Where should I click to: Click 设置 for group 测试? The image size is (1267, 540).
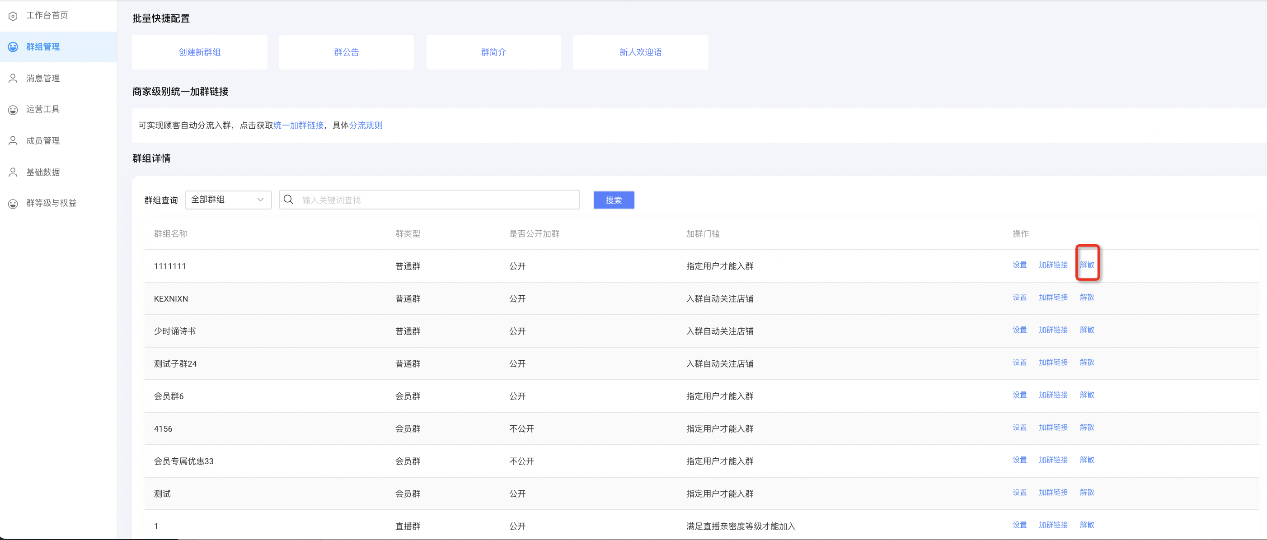[1019, 492]
